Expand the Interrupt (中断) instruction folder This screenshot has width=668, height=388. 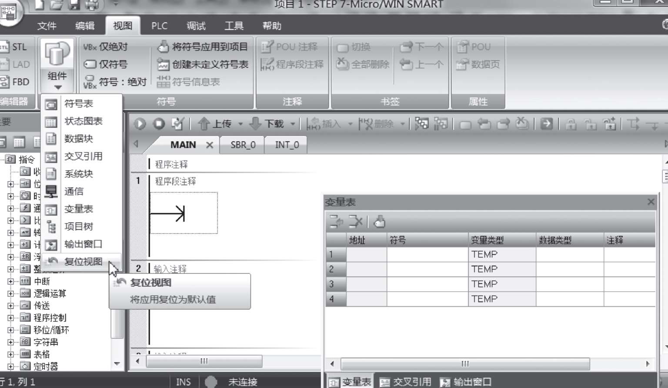[x=10, y=281]
